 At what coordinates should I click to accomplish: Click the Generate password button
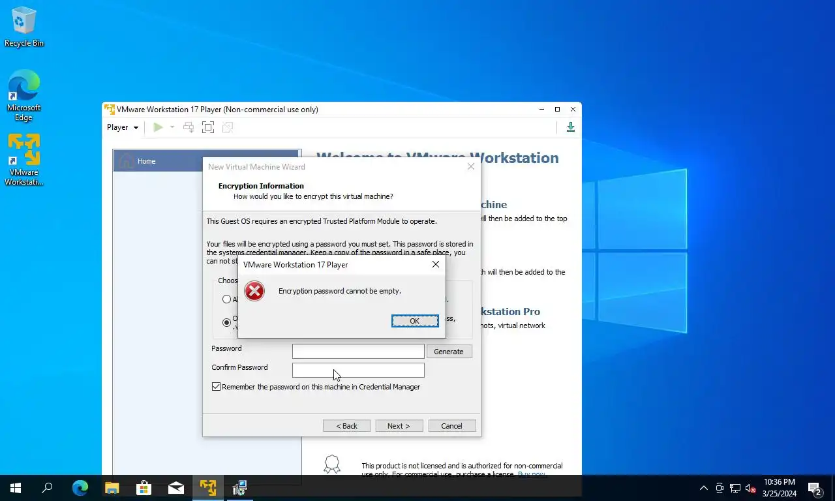449,352
